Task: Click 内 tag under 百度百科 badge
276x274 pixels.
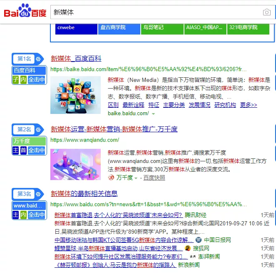Action: [x=23, y=79]
